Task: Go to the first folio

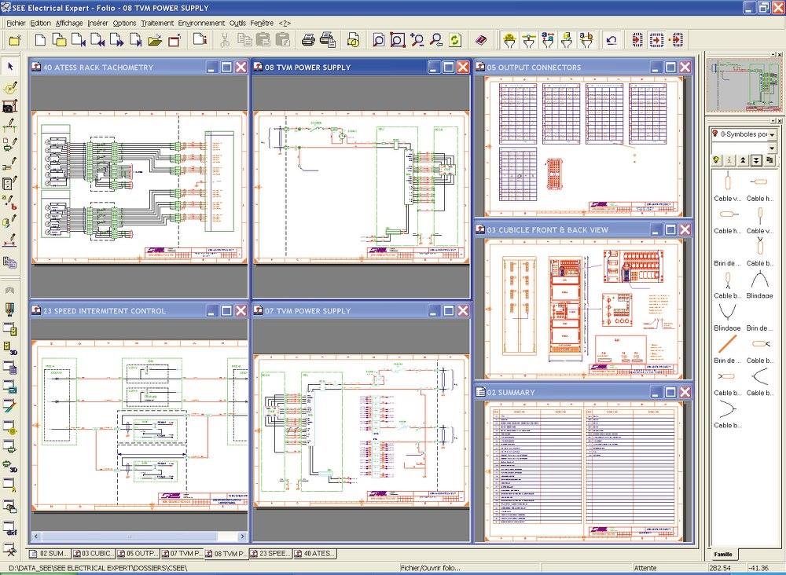Action: [x=79, y=40]
